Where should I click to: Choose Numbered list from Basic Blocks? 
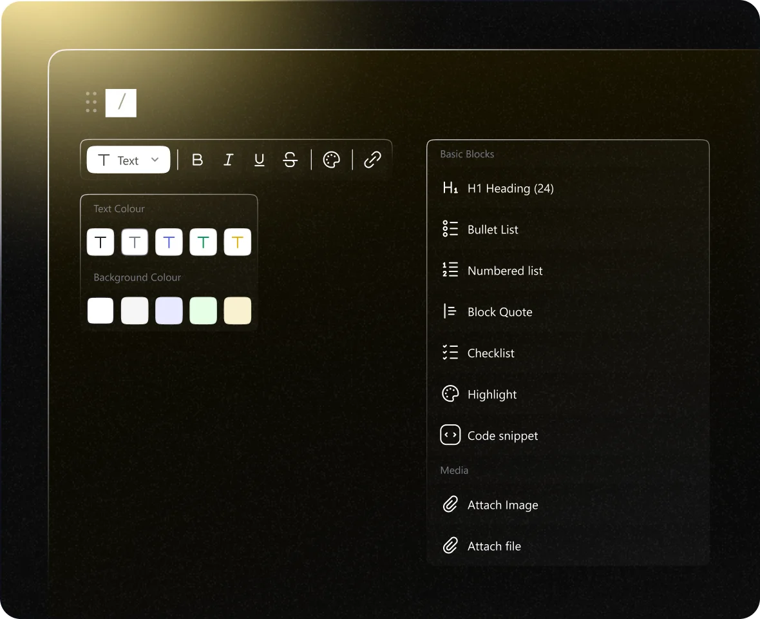click(504, 271)
